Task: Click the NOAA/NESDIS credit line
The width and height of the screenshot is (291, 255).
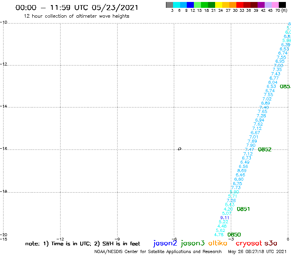Action: pos(158,251)
